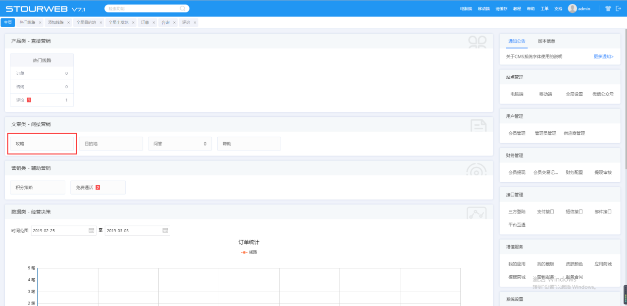Open the 更多通知 link
The width and height of the screenshot is (627, 306).
point(603,57)
